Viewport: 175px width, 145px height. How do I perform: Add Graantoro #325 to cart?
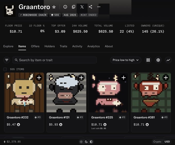(124, 78)
